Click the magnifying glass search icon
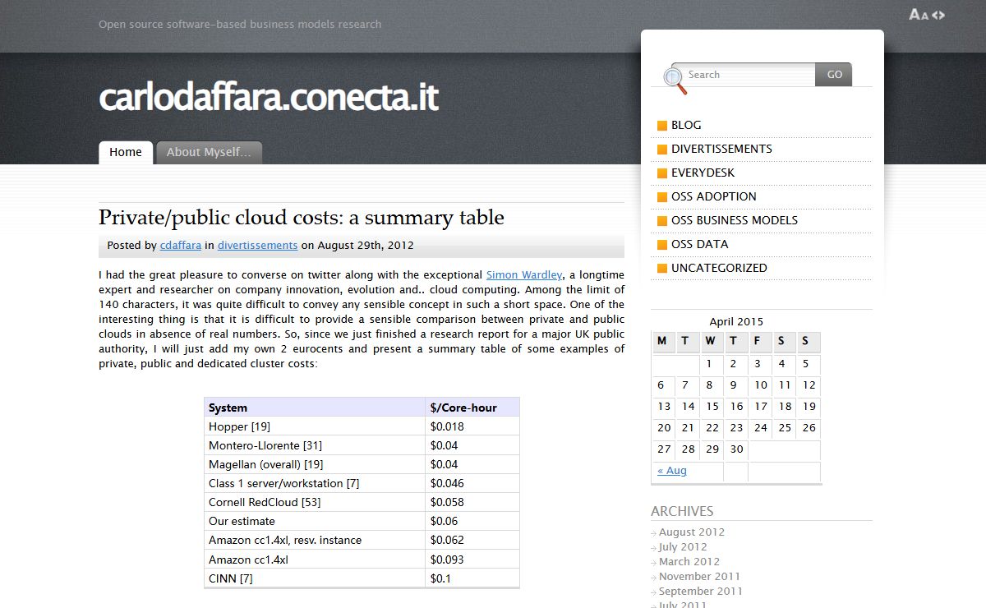This screenshot has width=986, height=608. point(675,79)
